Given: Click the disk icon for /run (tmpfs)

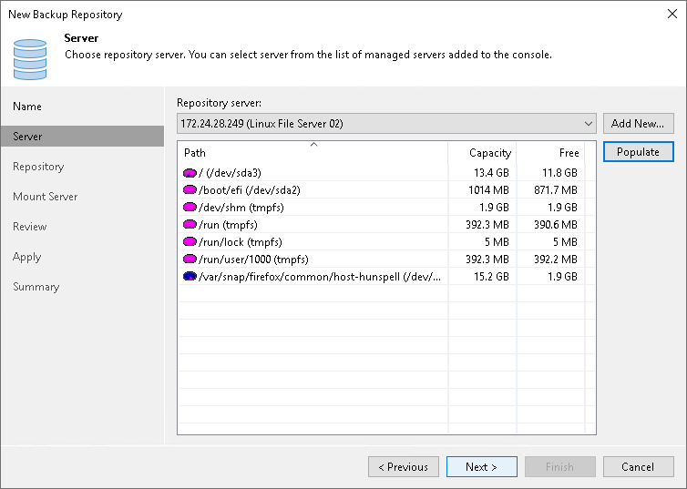Looking at the screenshot, I should point(190,224).
